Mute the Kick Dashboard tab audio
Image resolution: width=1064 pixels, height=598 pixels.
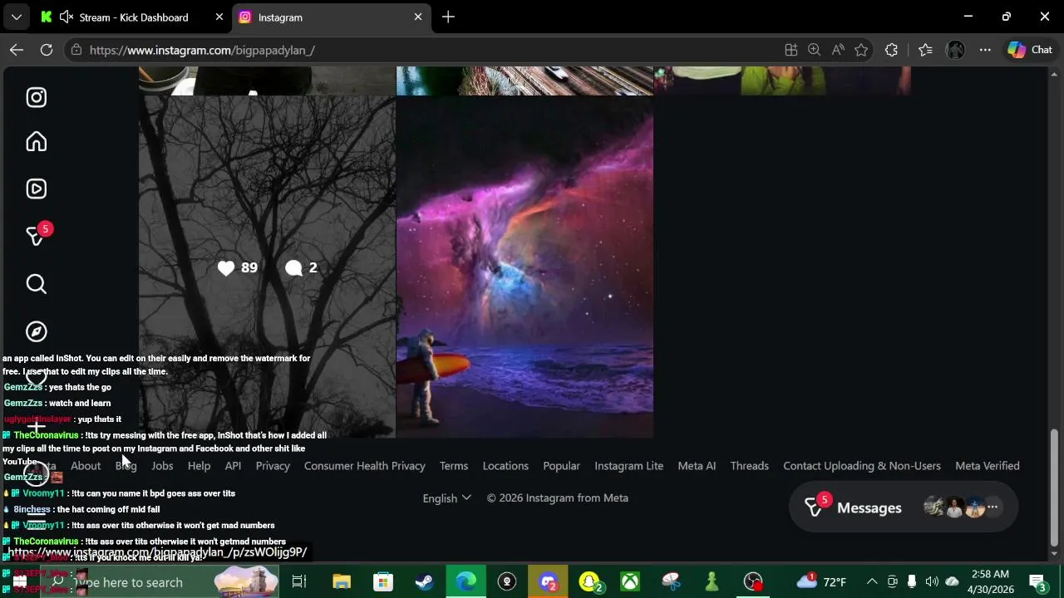[66, 17]
